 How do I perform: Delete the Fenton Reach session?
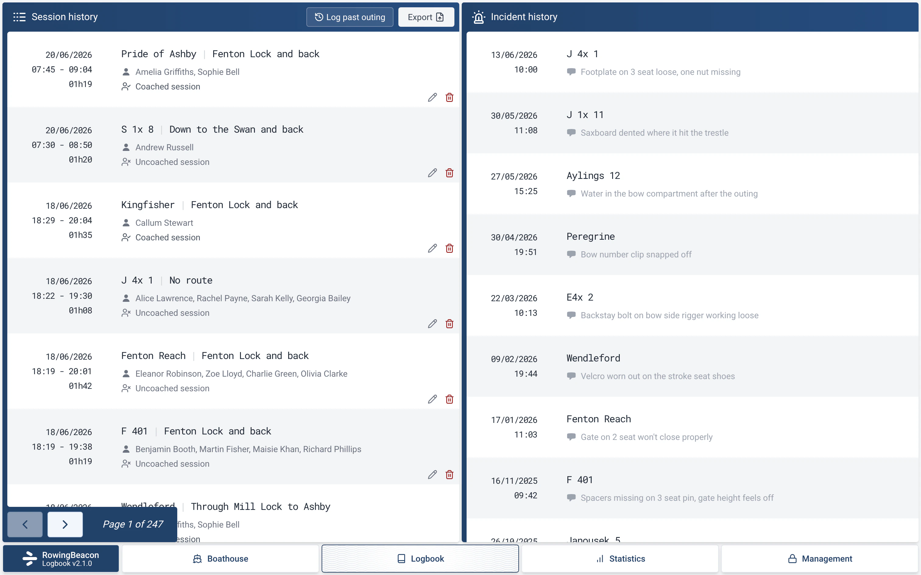450,399
